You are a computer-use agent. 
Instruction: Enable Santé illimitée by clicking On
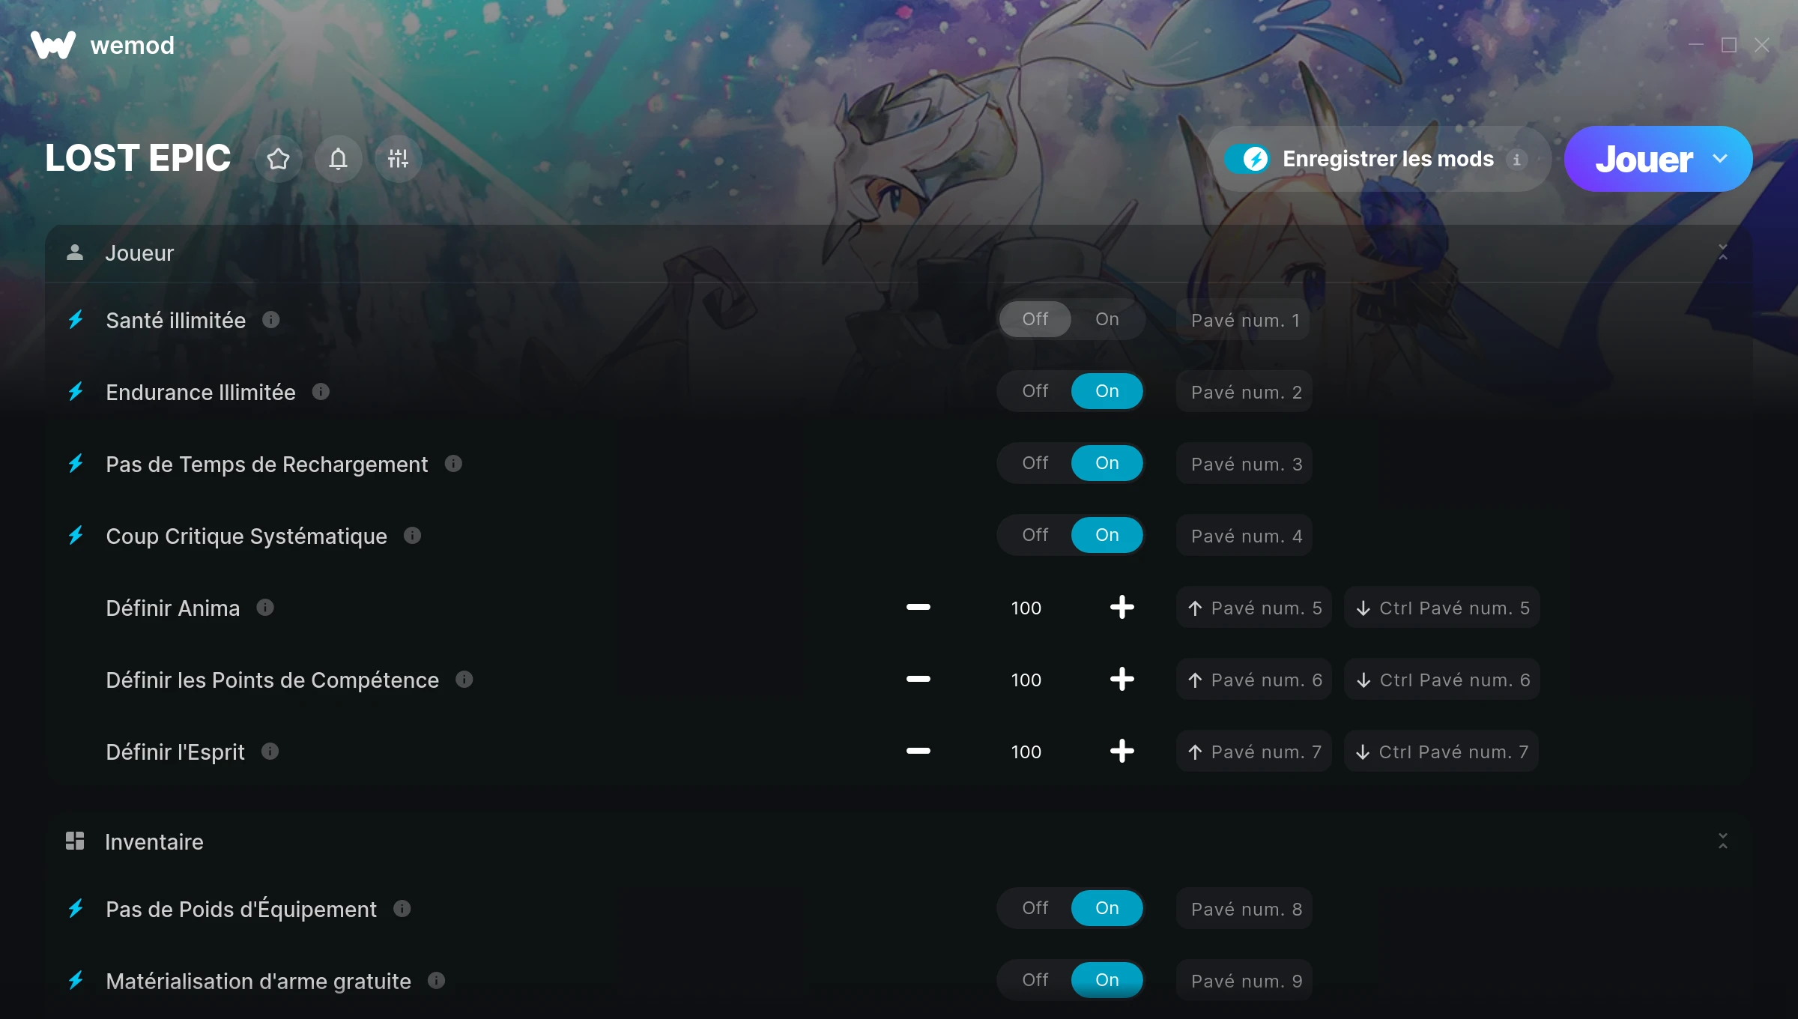1107,319
